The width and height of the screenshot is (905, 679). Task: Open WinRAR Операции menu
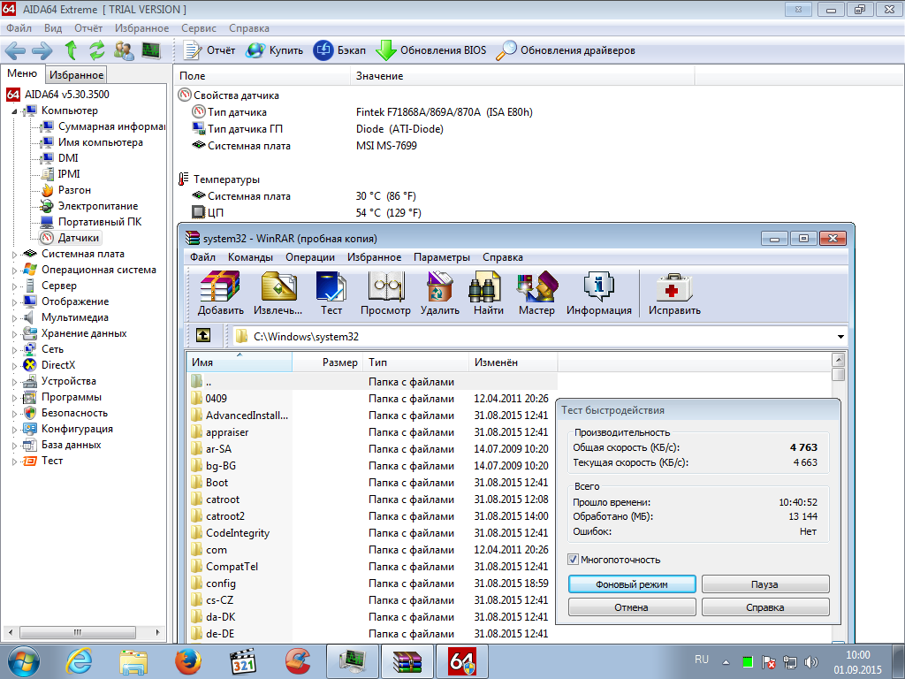(310, 257)
